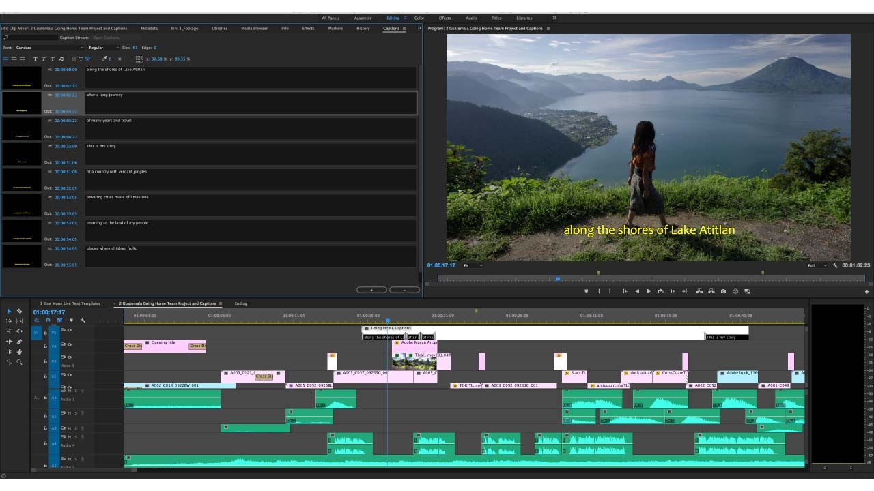Open the timeline display settings wrench

(83, 321)
